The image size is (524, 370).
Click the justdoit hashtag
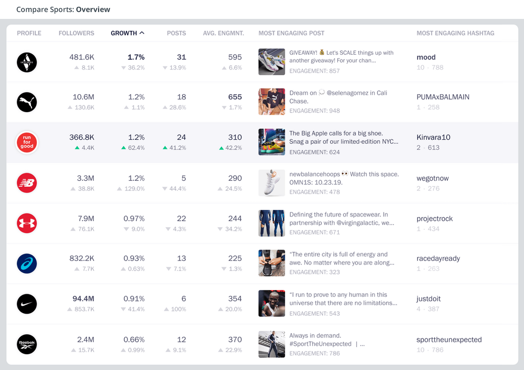click(428, 299)
